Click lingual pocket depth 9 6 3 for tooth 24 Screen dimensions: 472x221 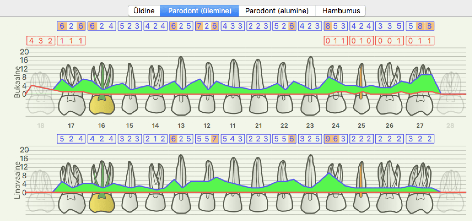335,139
